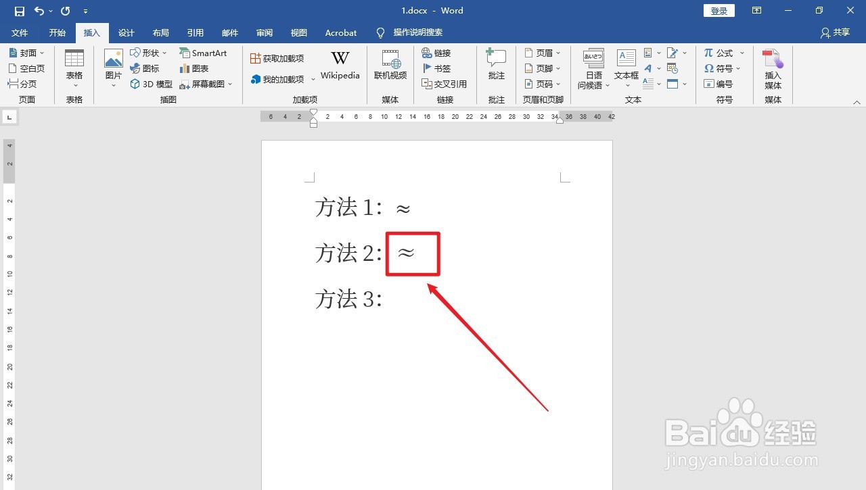Screen dimensions: 866x490
Task: Open the 页眉 header dropdown
Action: point(543,53)
